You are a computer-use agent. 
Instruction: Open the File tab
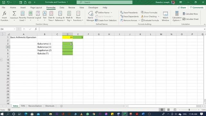click(x=4, y=7)
